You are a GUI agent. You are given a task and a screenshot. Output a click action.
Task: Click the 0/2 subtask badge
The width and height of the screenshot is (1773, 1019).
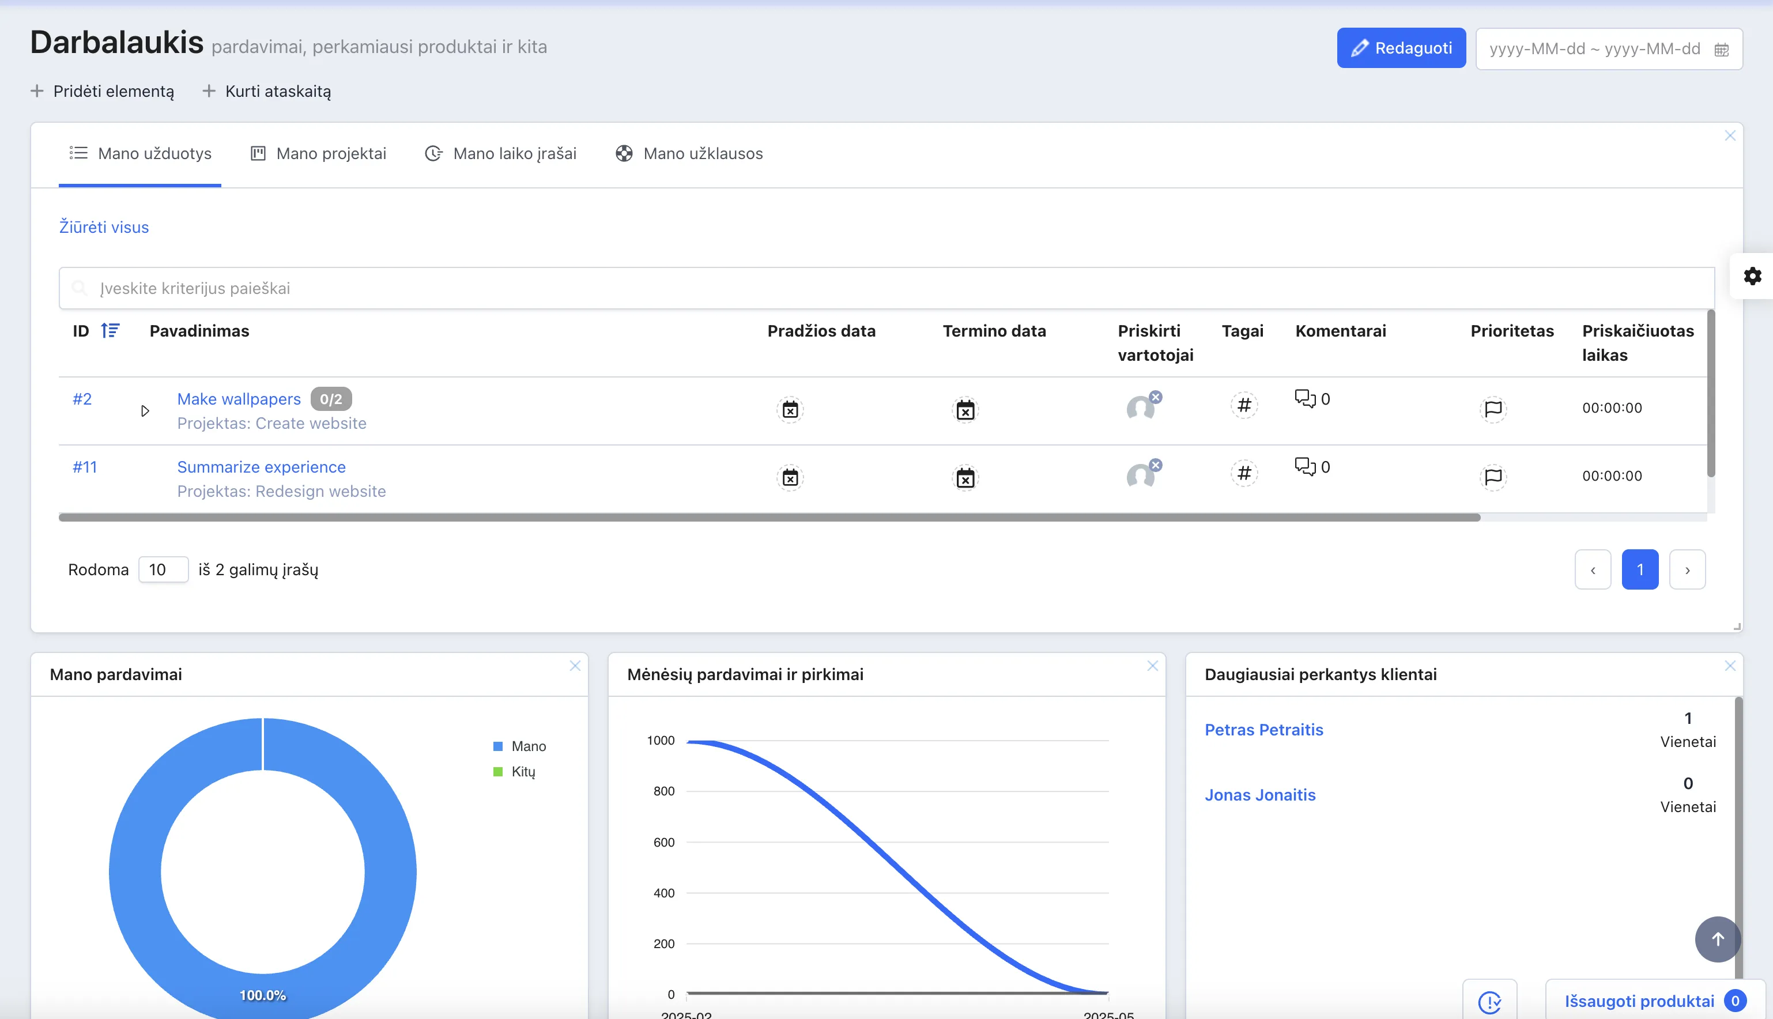click(x=331, y=399)
